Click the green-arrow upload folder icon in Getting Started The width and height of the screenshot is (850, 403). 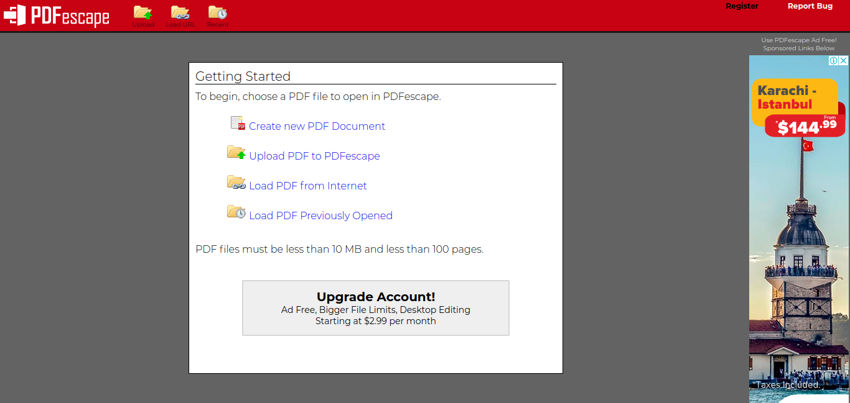(x=236, y=152)
